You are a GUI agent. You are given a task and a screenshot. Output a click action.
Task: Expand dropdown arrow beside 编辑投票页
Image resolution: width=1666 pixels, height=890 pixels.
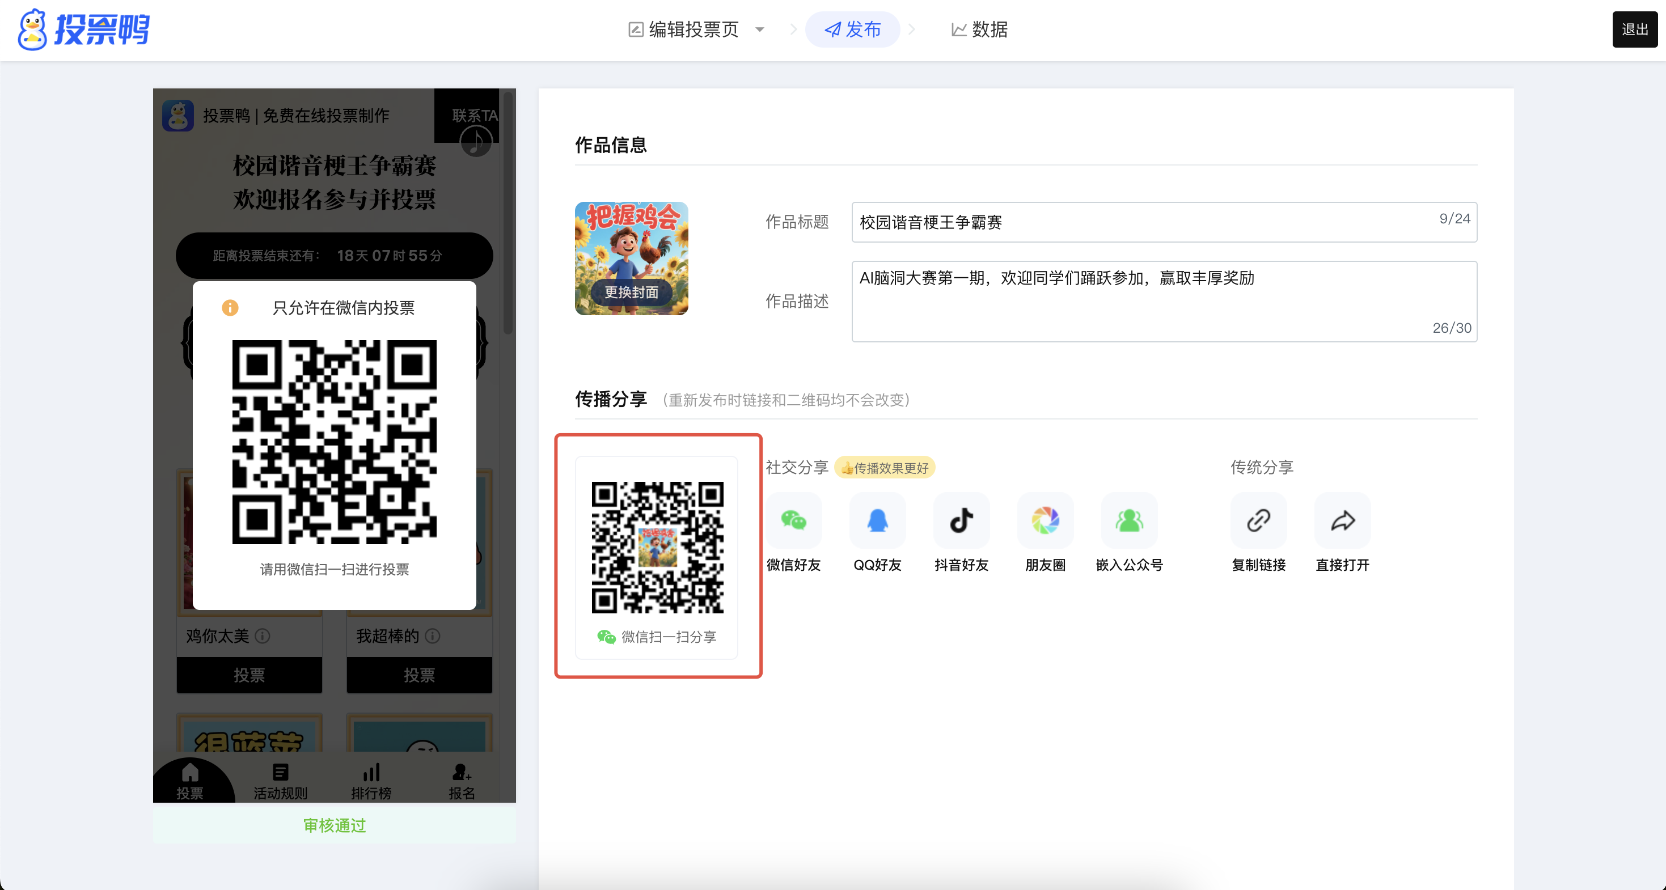pyautogui.click(x=760, y=29)
